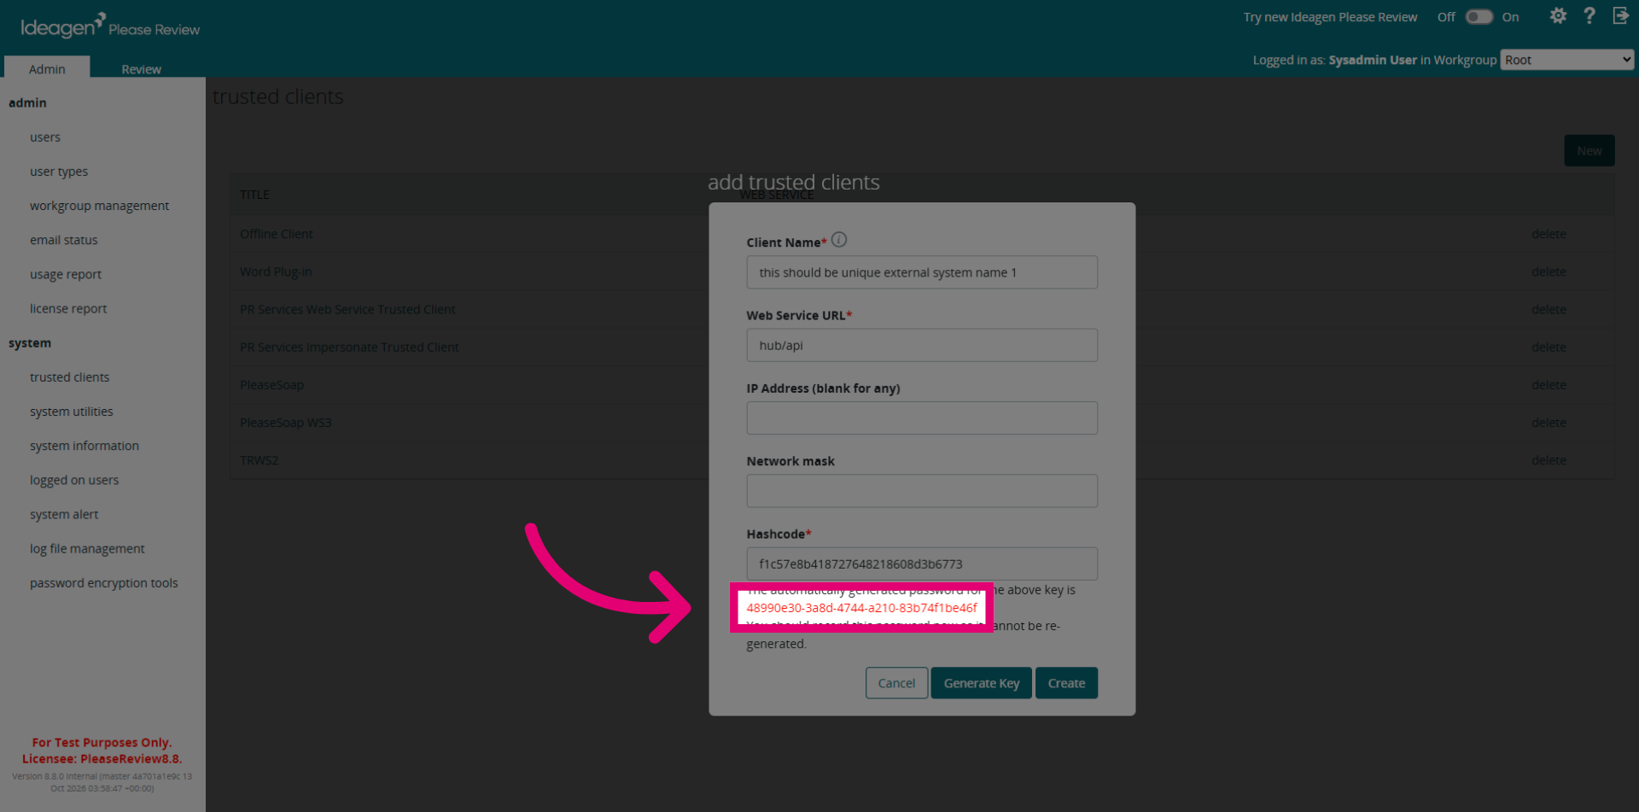1639x812 pixels.
Task: Click delete for the TRWS2 row
Action: point(1549,460)
